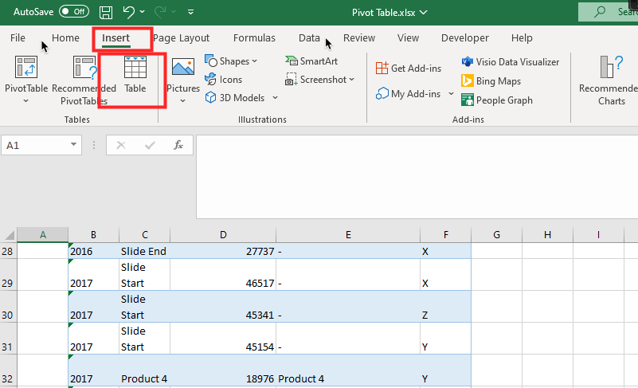Insert SmartArt graphic
638x388 pixels.
(x=311, y=61)
